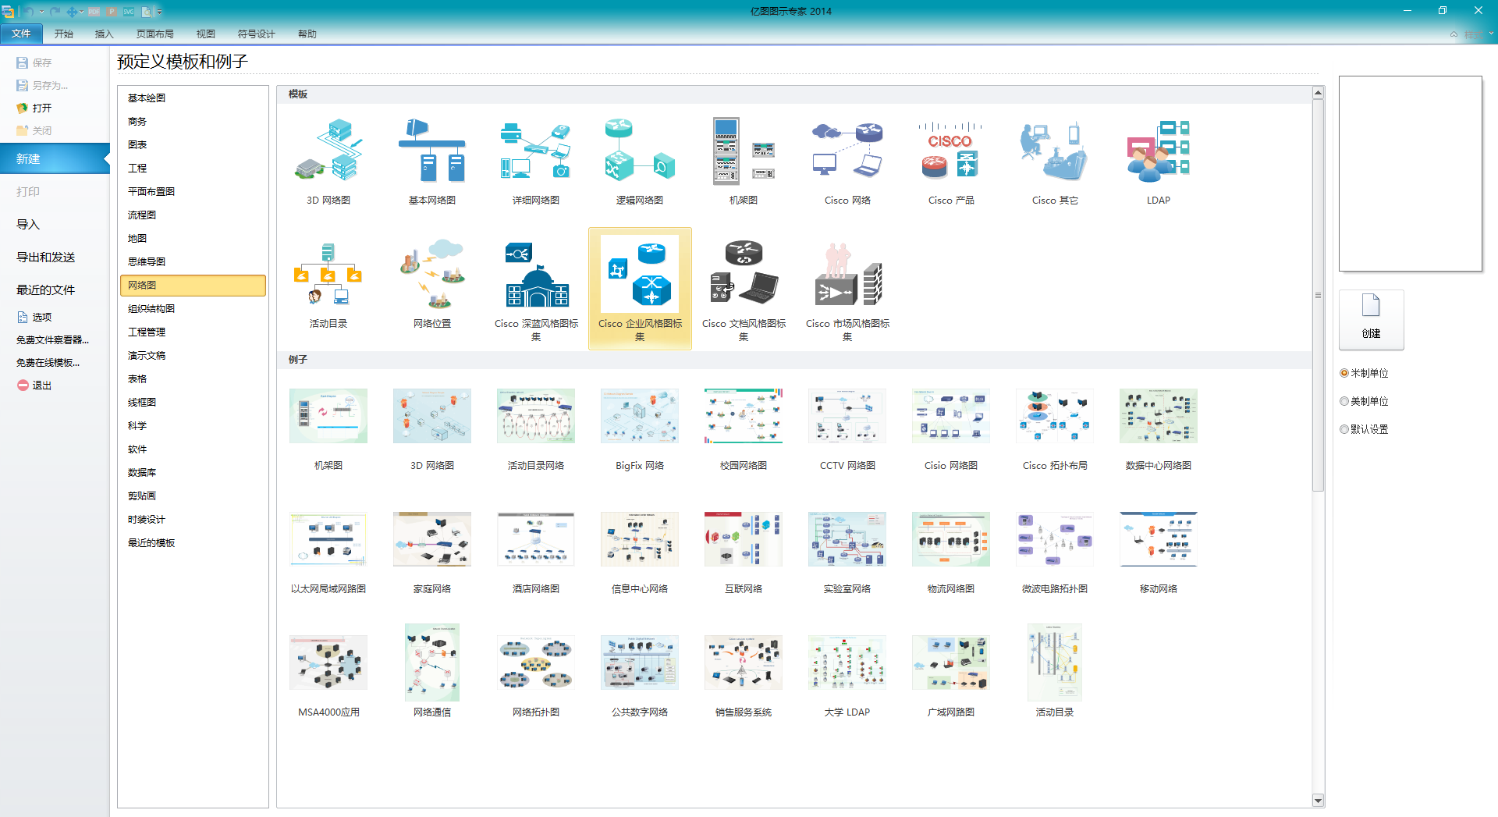Open the 页面布局 ribbon tab
Screen dimensions: 1498x817
coord(155,34)
